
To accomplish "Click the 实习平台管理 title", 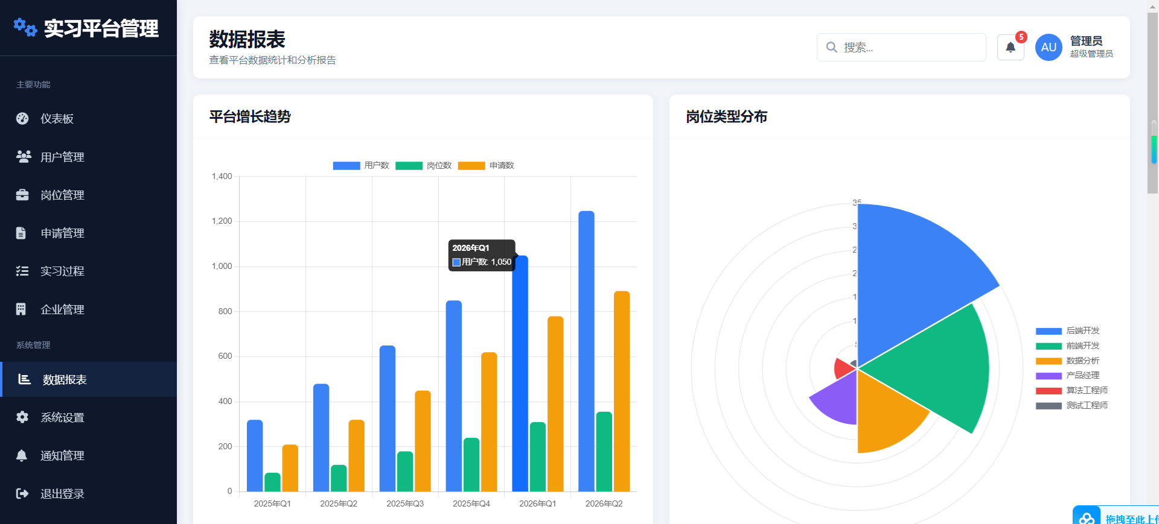I will click(x=101, y=28).
